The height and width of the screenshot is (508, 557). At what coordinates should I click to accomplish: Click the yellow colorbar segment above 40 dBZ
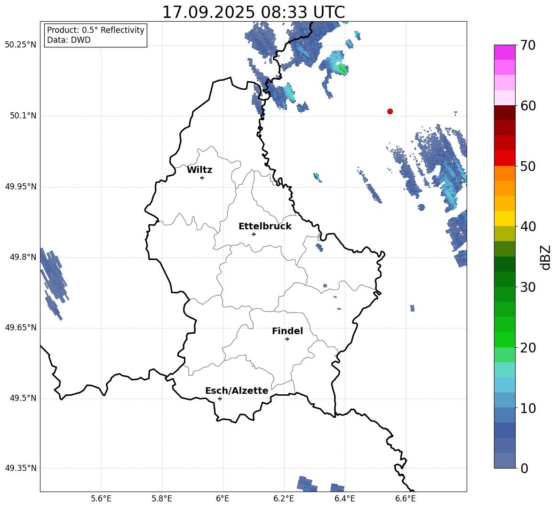click(x=504, y=219)
